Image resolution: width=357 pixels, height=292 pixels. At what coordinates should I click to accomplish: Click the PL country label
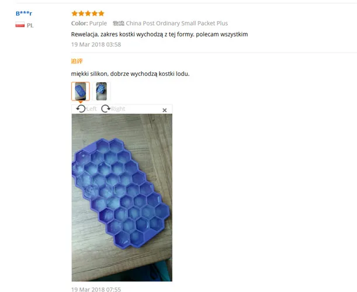coord(30,25)
